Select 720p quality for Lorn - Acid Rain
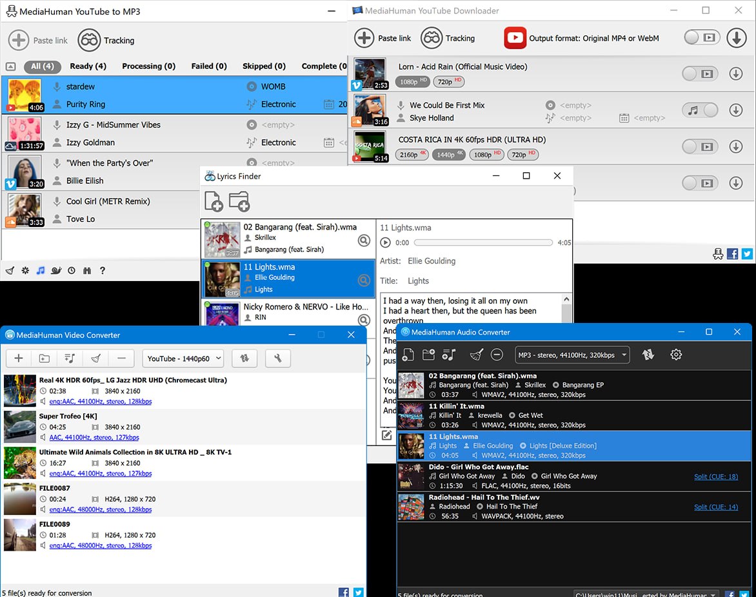Screen dimensions: 756x597 pyautogui.click(x=448, y=81)
